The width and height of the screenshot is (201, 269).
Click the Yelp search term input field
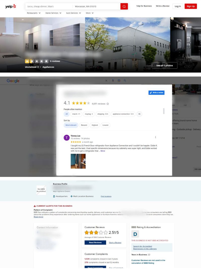(x=49, y=6)
